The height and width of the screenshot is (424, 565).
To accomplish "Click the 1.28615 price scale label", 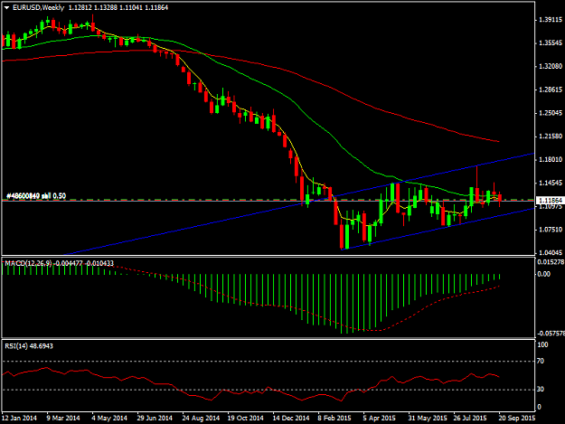I will click(x=551, y=90).
